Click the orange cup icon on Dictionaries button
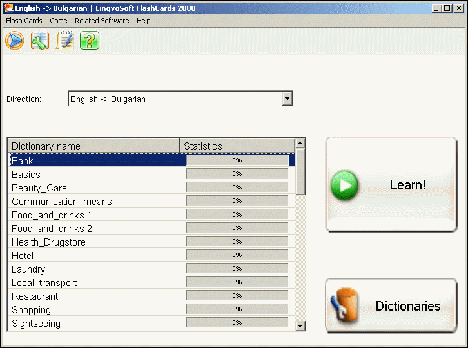 pos(344,306)
